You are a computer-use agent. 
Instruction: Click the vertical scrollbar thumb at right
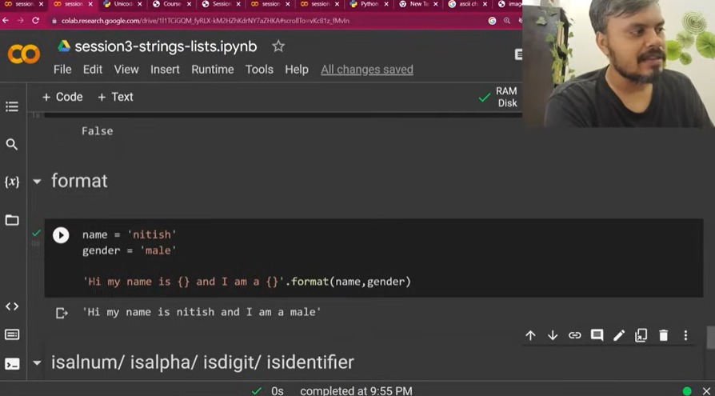coord(710,338)
